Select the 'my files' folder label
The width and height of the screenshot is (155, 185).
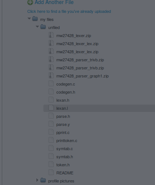coord(47,19)
